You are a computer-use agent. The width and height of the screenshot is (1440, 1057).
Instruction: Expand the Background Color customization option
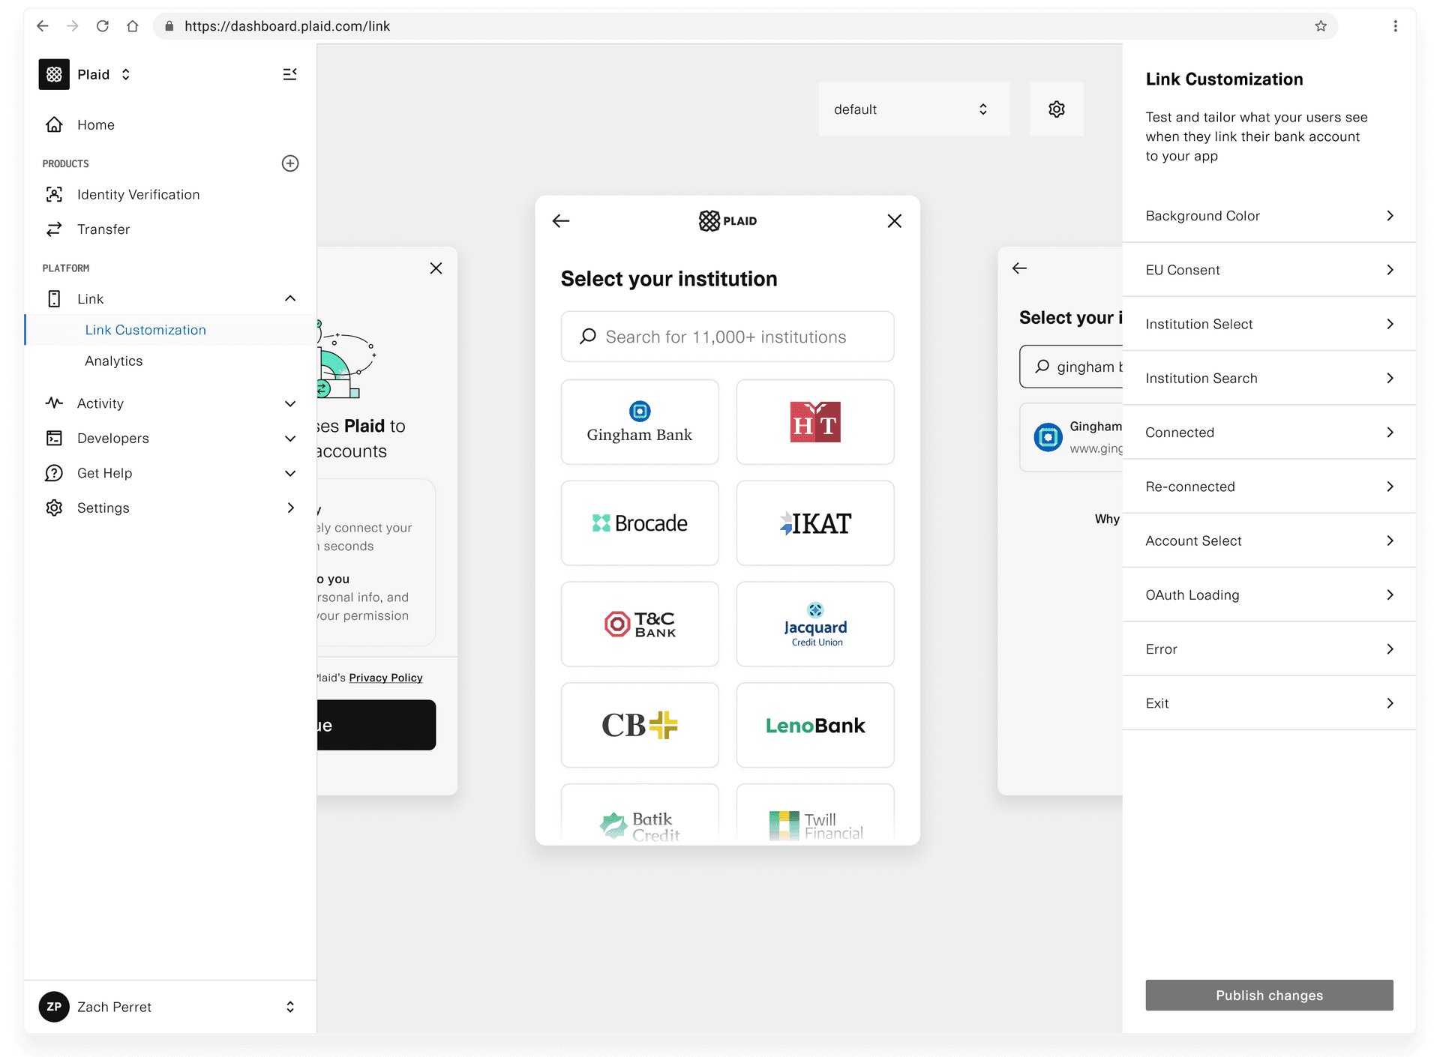point(1269,214)
